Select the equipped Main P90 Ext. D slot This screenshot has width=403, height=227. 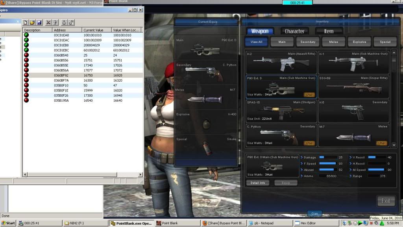coord(206,48)
